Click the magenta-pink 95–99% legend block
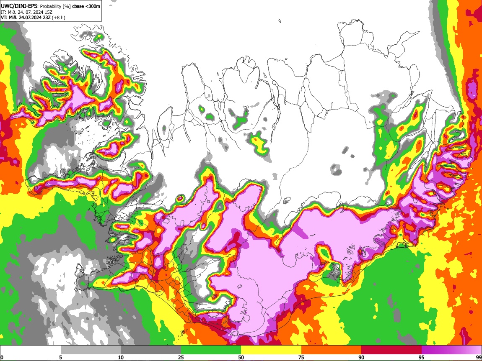Image resolution: width=482 pixels, height=361 pixels. 451,350
